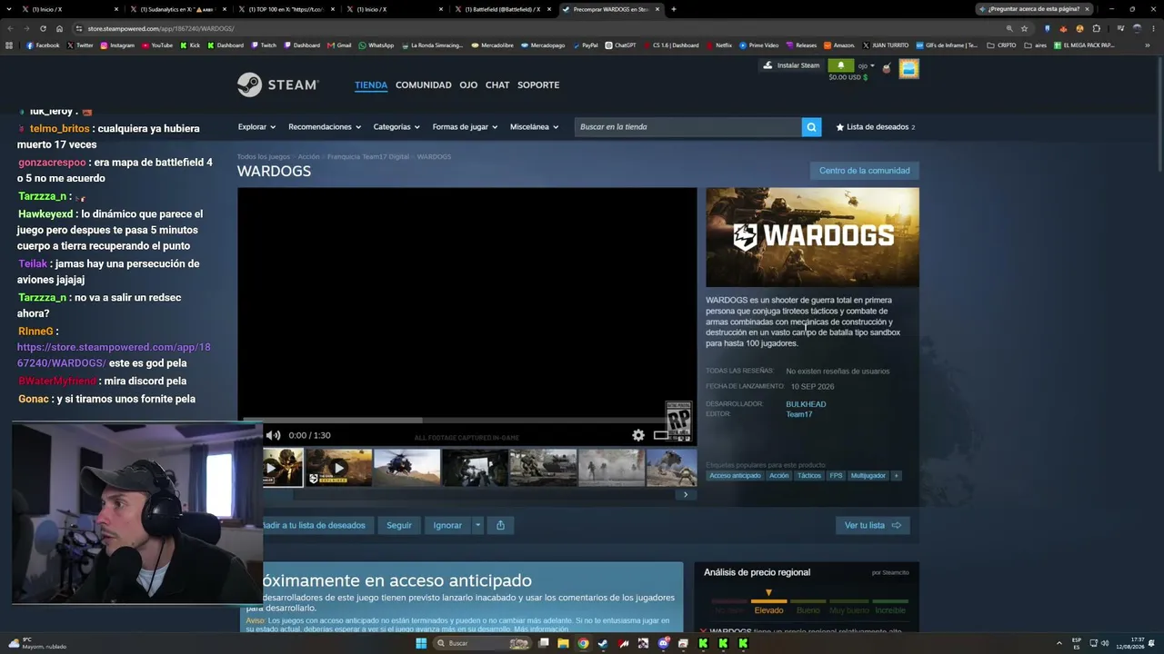Open Chrome from the Windows taskbar
The width and height of the screenshot is (1164, 654).
point(583,643)
